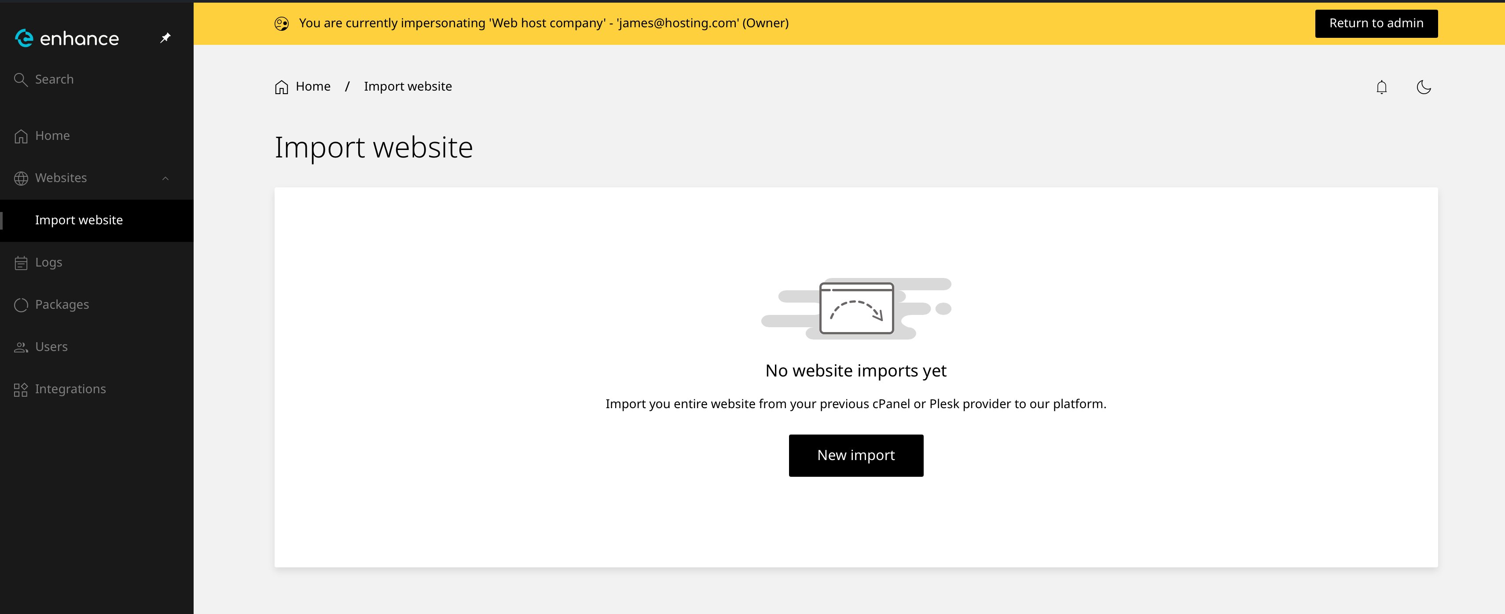
Task: Click the Logs calendar icon
Action: pos(21,263)
